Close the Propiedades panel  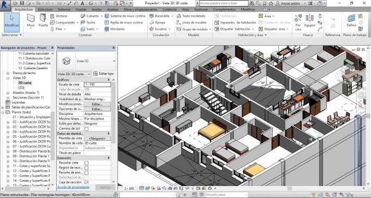(x=113, y=48)
